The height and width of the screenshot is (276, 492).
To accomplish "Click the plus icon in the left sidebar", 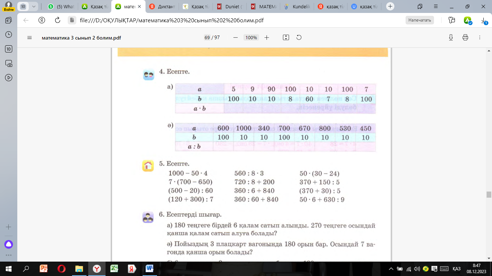I will (9, 227).
